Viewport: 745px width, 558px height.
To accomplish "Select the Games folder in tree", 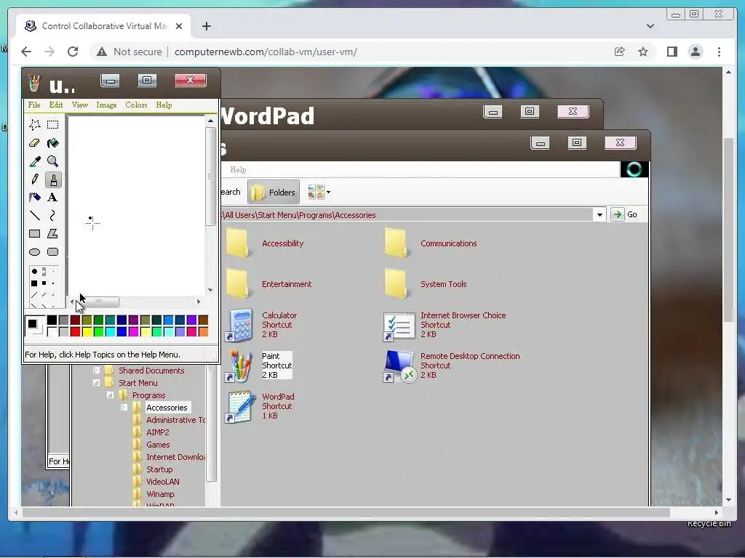I will click(x=158, y=445).
